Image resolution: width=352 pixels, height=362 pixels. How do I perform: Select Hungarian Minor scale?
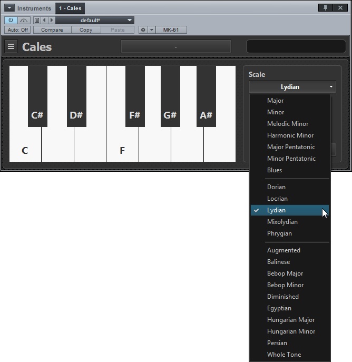point(290,331)
